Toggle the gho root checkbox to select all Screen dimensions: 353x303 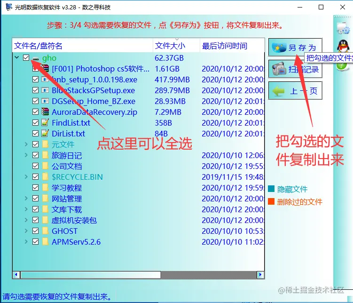pos(26,58)
